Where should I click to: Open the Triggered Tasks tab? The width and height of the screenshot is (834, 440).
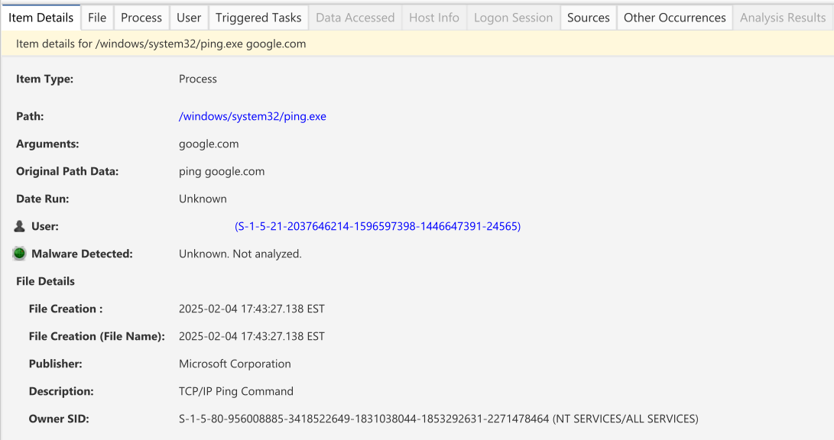(258, 18)
